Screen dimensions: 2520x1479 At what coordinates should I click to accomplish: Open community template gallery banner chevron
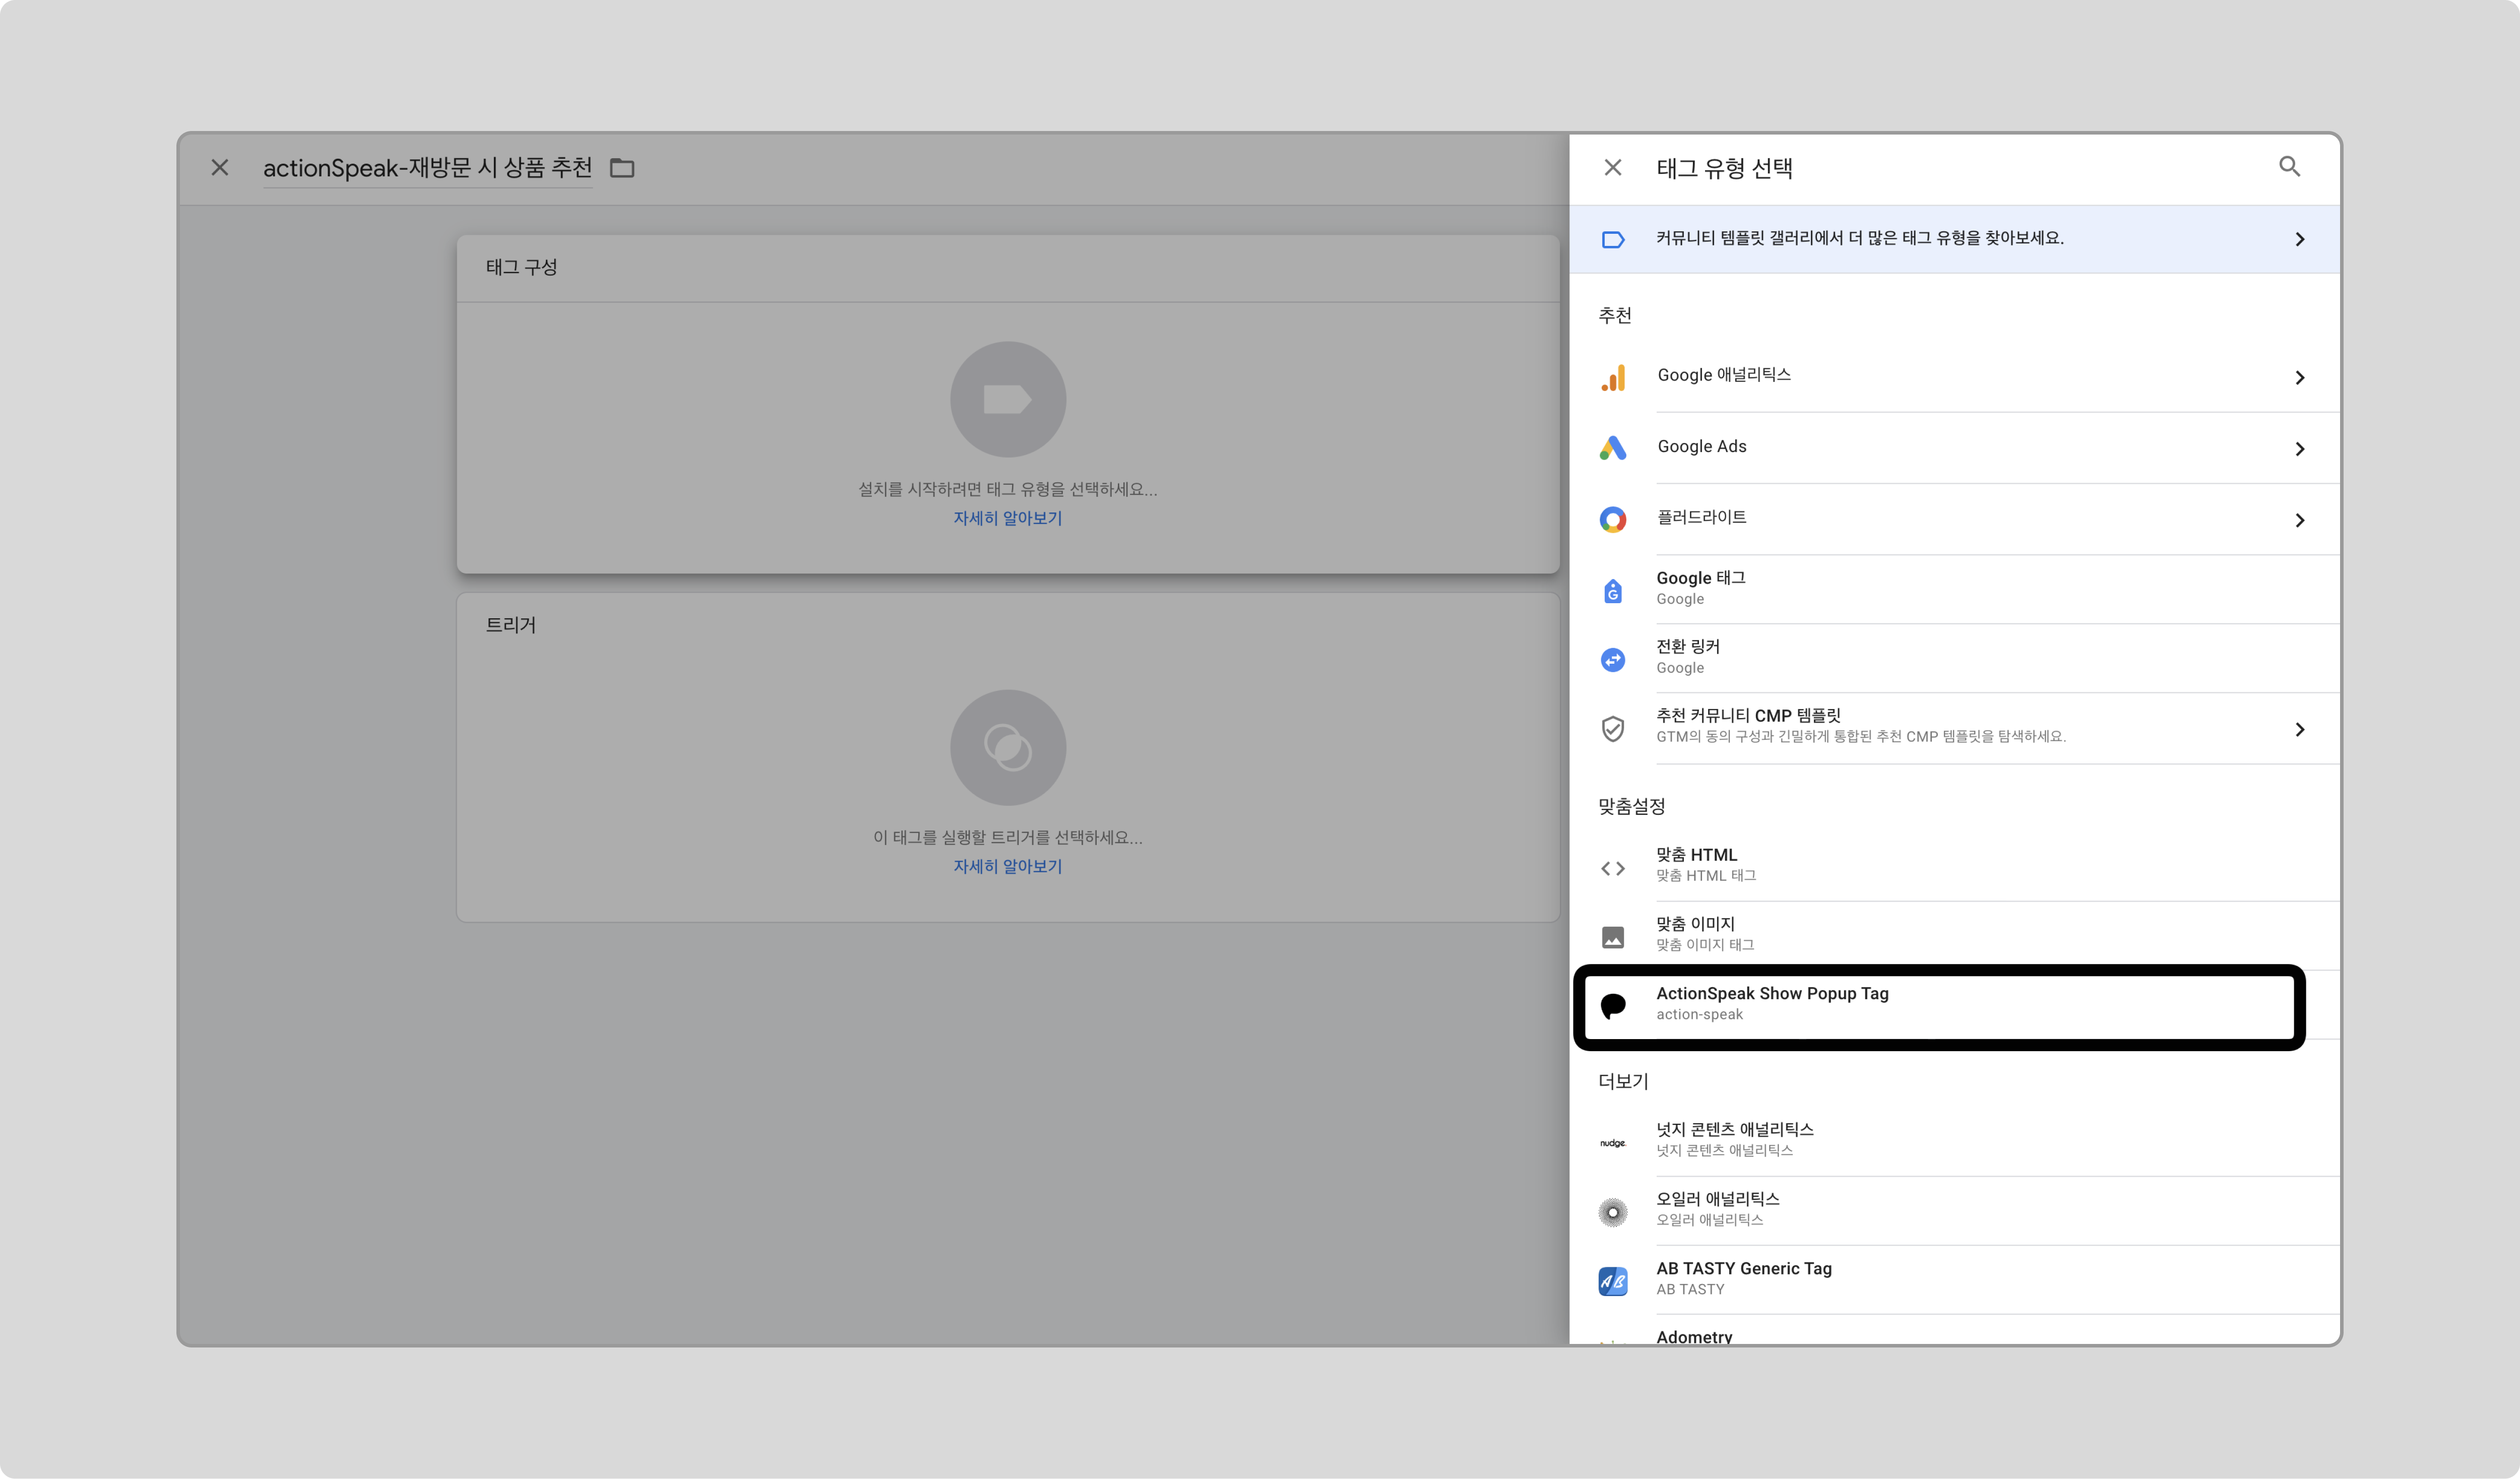2299,239
